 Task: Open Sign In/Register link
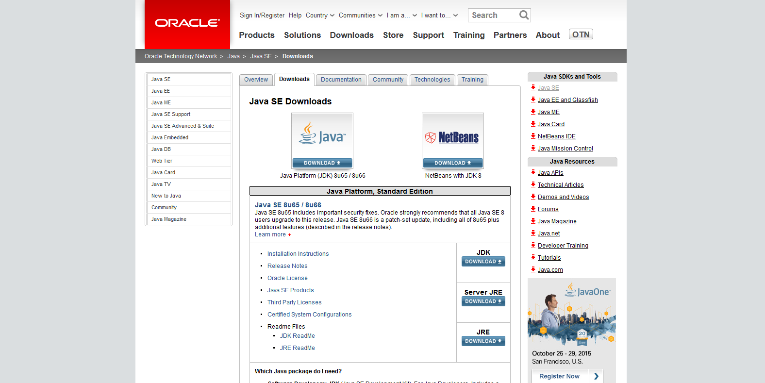(262, 16)
